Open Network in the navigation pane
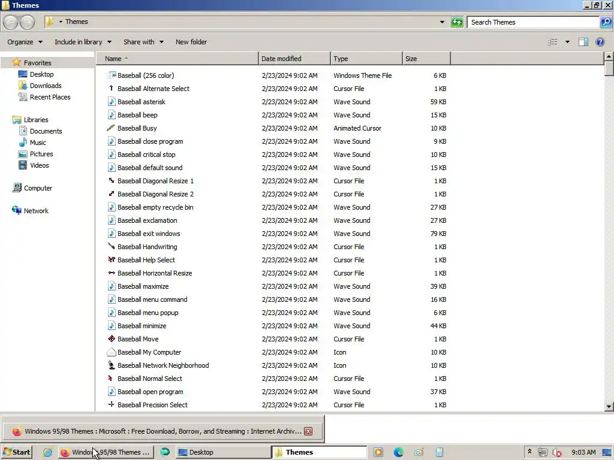The width and height of the screenshot is (614, 460). point(36,210)
